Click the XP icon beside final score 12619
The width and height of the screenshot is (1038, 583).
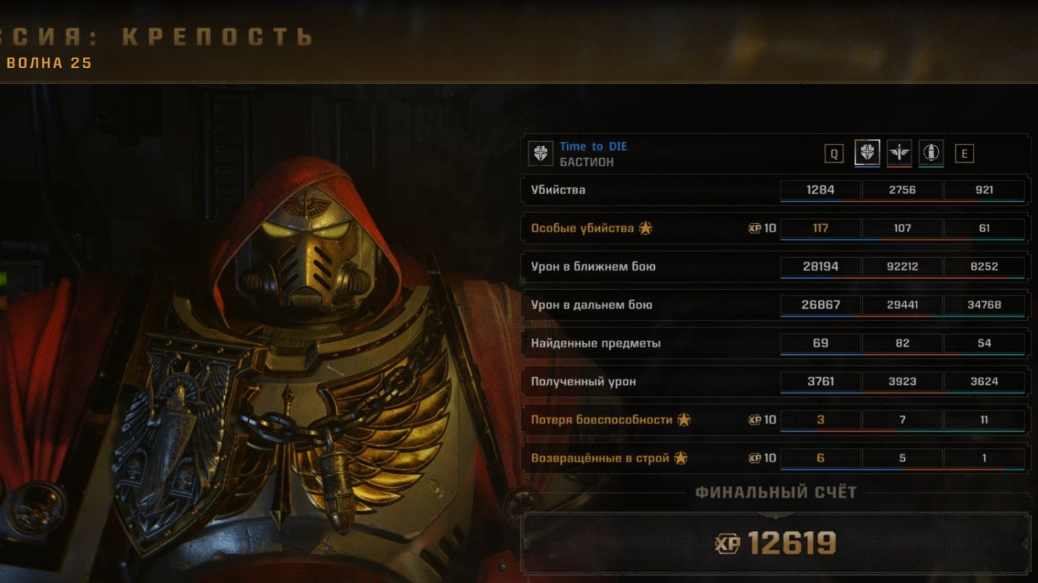[x=728, y=543]
